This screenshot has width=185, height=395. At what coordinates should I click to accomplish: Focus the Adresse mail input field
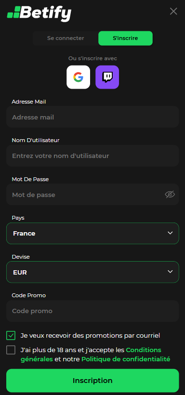[x=92, y=117]
